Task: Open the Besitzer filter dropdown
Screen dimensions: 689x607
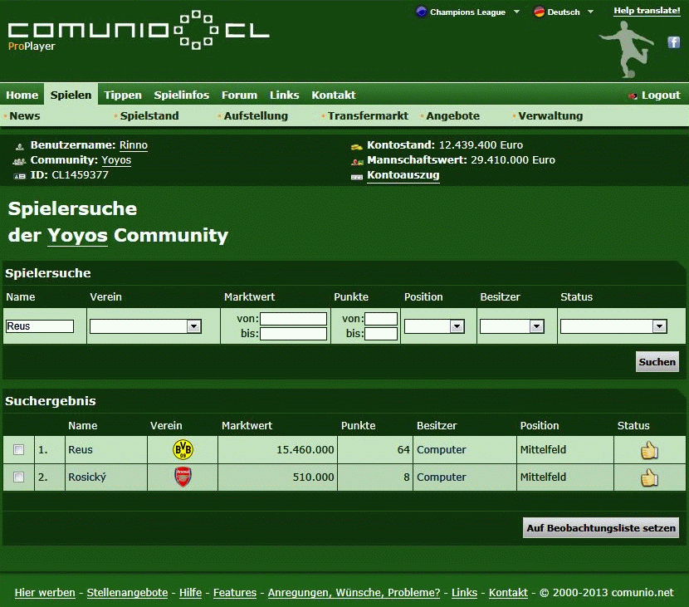Action: 512,327
